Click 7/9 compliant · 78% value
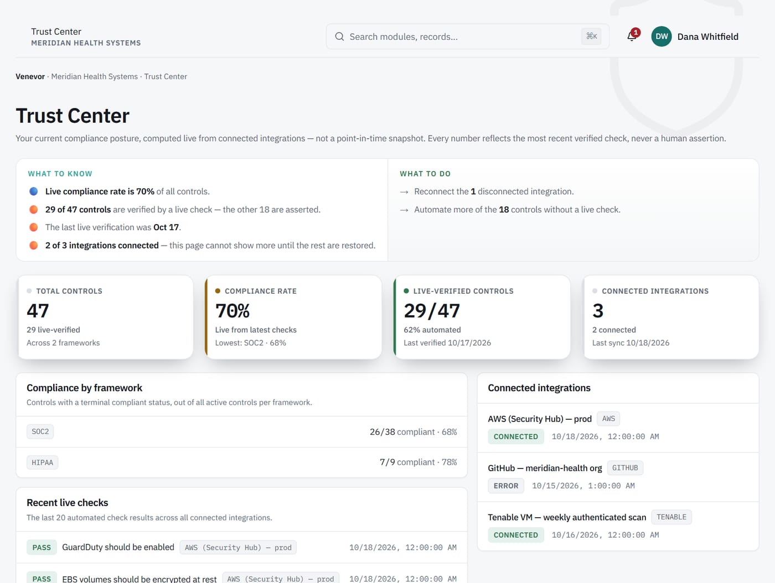775x583 pixels. point(418,462)
